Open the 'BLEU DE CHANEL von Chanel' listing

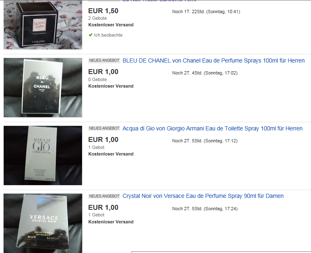pos(214,60)
